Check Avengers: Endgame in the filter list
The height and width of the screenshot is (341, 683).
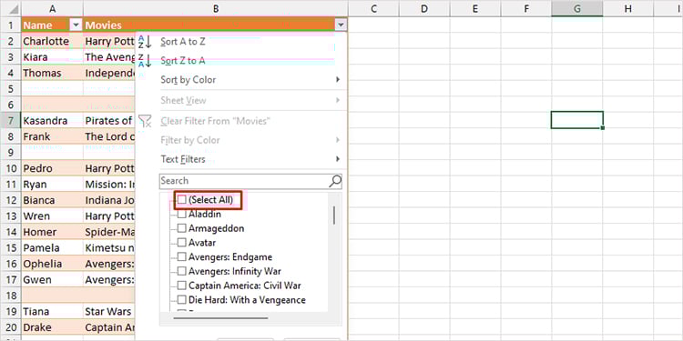pos(182,256)
